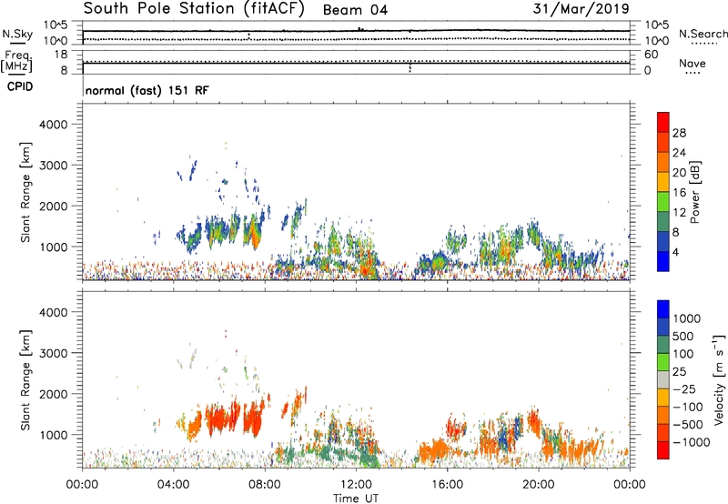Click the 'Nave' legend label
This screenshot has height=504, width=728.
pos(693,64)
